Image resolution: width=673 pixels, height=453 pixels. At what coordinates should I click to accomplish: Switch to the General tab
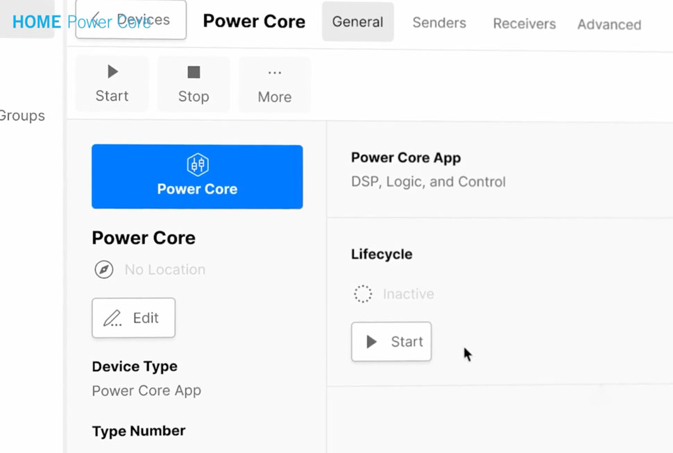pyautogui.click(x=357, y=22)
